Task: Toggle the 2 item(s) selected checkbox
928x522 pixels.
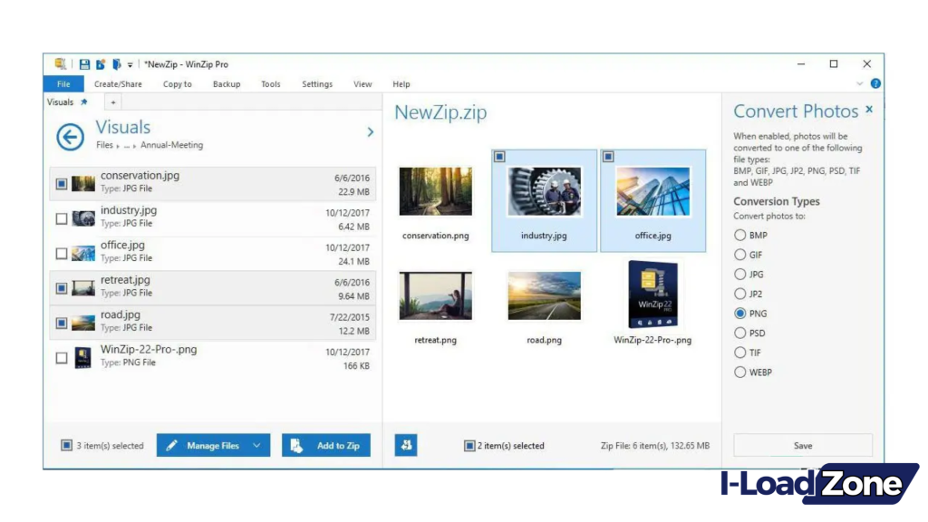Action: [x=469, y=446]
